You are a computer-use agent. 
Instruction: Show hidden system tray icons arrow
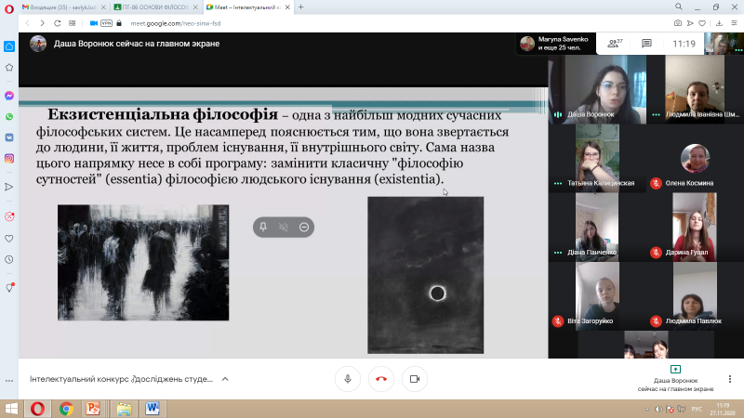coord(647,409)
